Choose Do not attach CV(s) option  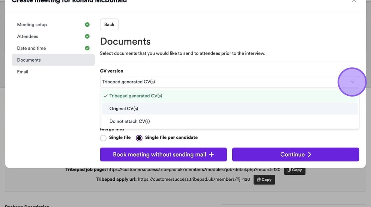tap(129, 121)
